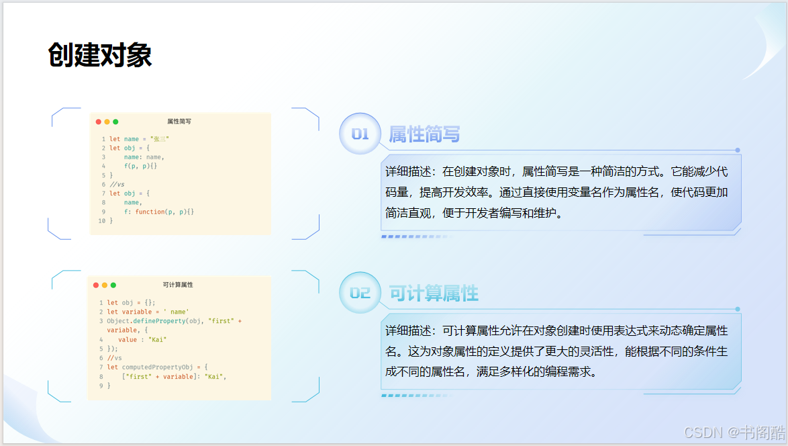Viewport: 788px width, 446px height.
Task: Click the //vs comment in 属性简写 code
Action: [x=117, y=185]
